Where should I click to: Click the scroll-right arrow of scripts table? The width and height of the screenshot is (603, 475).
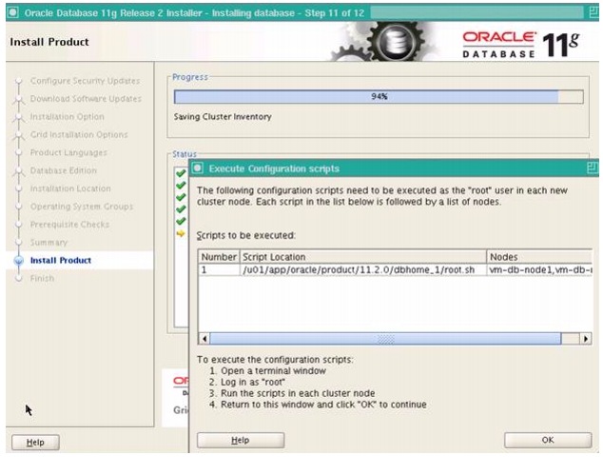click(x=585, y=339)
